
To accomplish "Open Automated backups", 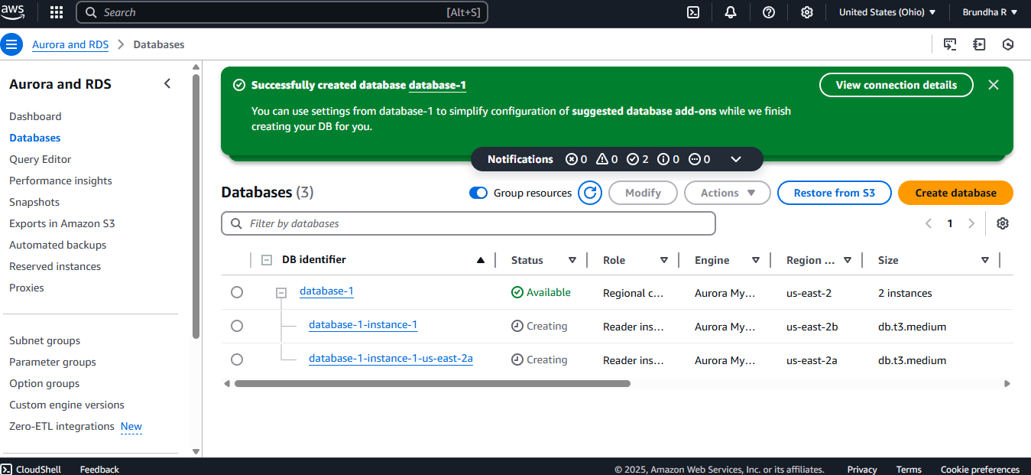I will coord(58,245).
